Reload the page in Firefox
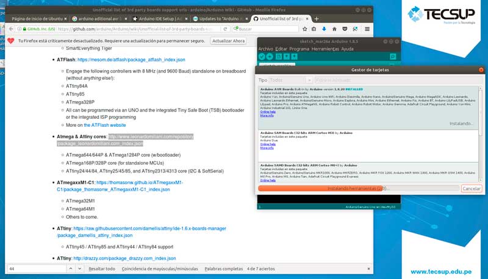 225,29
